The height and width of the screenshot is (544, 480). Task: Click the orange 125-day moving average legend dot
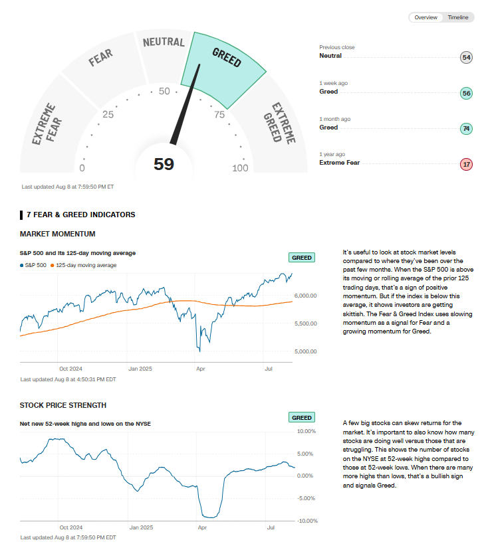pyautogui.click(x=53, y=265)
